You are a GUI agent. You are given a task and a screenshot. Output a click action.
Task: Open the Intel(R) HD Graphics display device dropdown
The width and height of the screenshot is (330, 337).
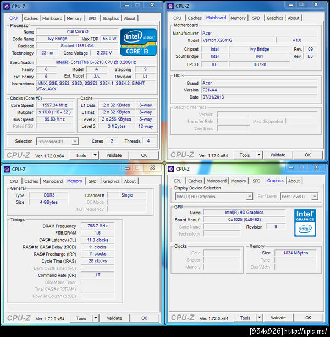(214, 197)
